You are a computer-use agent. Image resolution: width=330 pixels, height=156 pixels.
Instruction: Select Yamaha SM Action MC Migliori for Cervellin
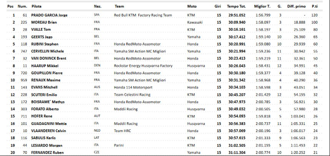(140, 51)
